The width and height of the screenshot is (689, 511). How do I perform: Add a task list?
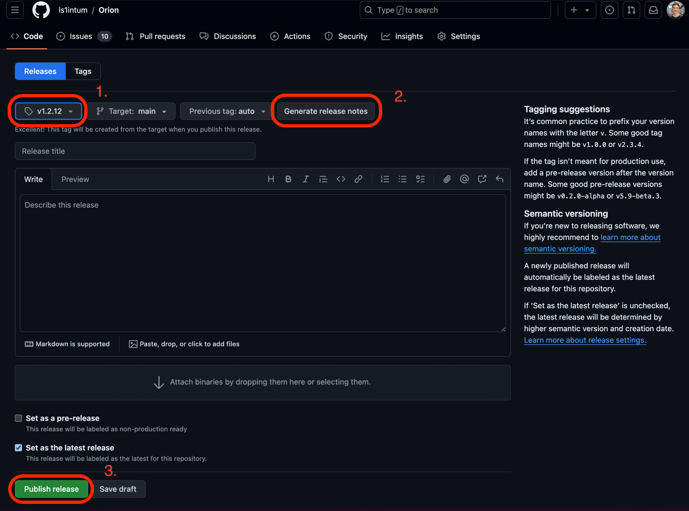click(x=420, y=179)
